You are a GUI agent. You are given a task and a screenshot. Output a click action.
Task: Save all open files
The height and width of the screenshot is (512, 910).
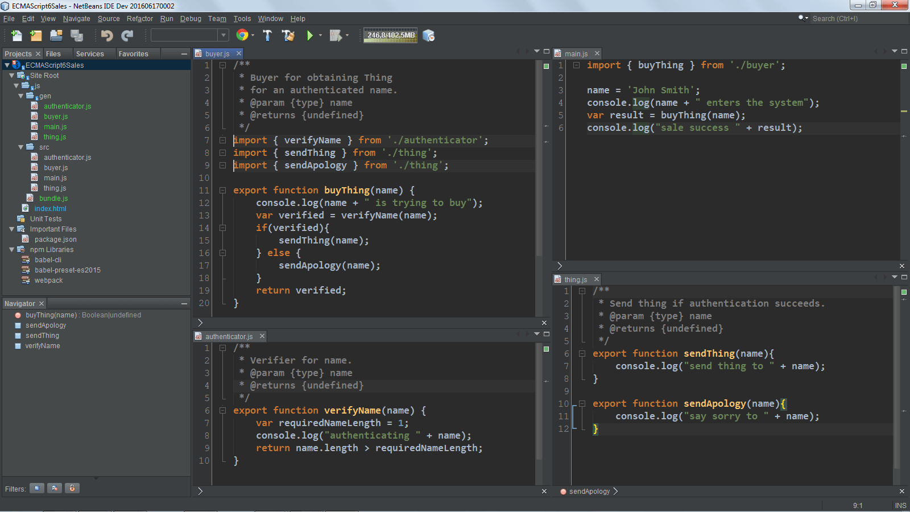click(x=77, y=35)
